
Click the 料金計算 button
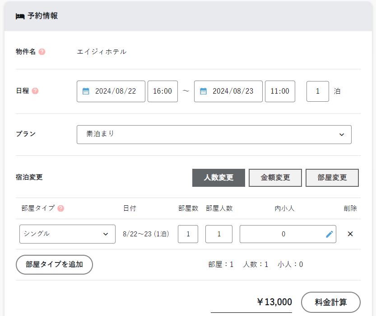(x=330, y=302)
